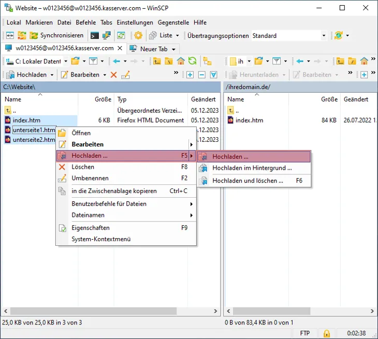Click the Liste queue button

point(161,35)
